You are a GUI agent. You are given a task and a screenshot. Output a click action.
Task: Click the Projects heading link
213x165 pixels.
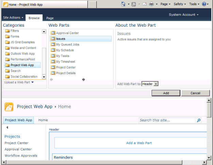pos(12,136)
